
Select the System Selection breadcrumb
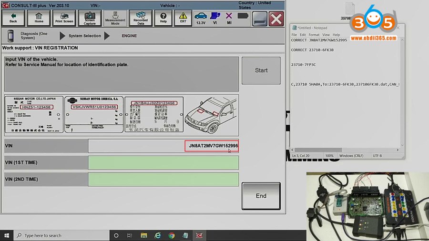pyautogui.click(x=84, y=36)
